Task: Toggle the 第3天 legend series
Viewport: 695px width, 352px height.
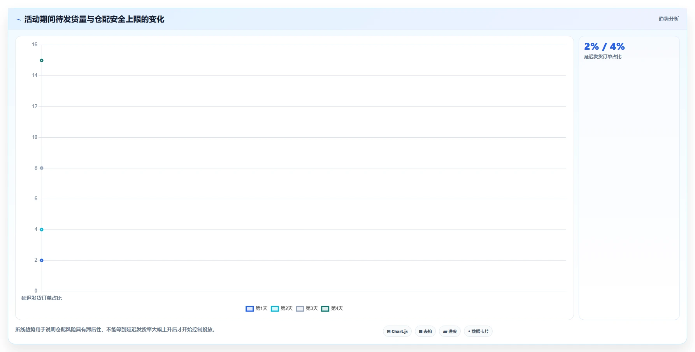Action: coord(307,308)
